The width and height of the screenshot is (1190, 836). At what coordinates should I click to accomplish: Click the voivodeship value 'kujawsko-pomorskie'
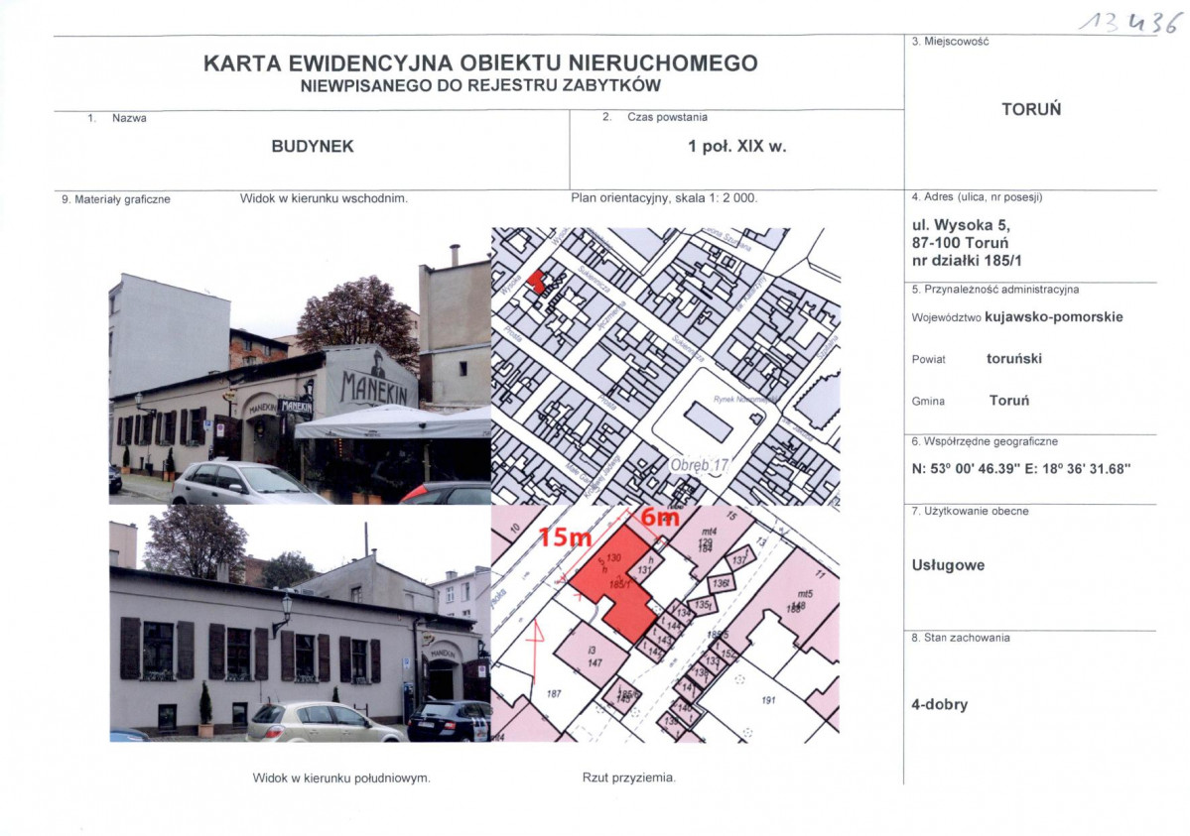(1053, 317)
